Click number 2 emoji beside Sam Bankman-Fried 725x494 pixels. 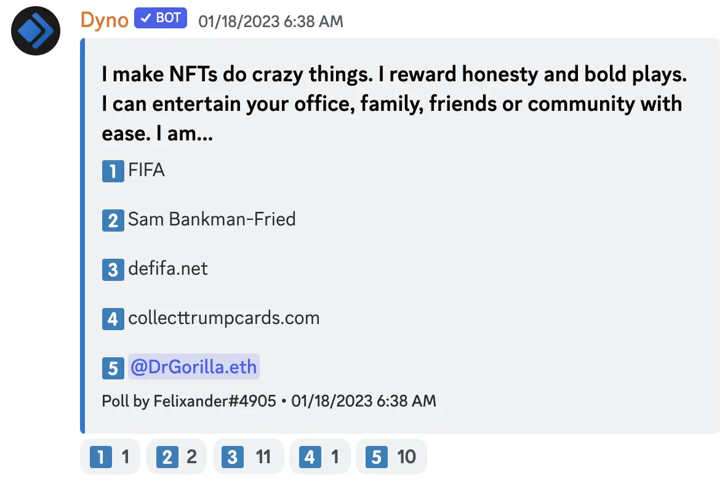113,220
